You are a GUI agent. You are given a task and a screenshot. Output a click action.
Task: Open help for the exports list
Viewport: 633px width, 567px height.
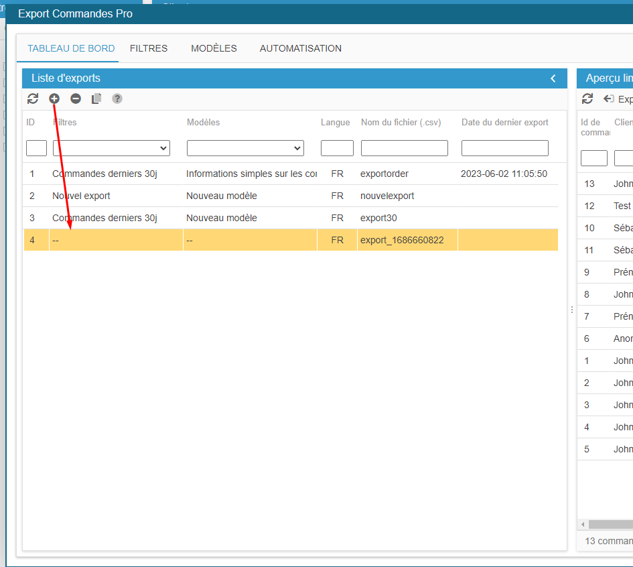tap(117, 99)
